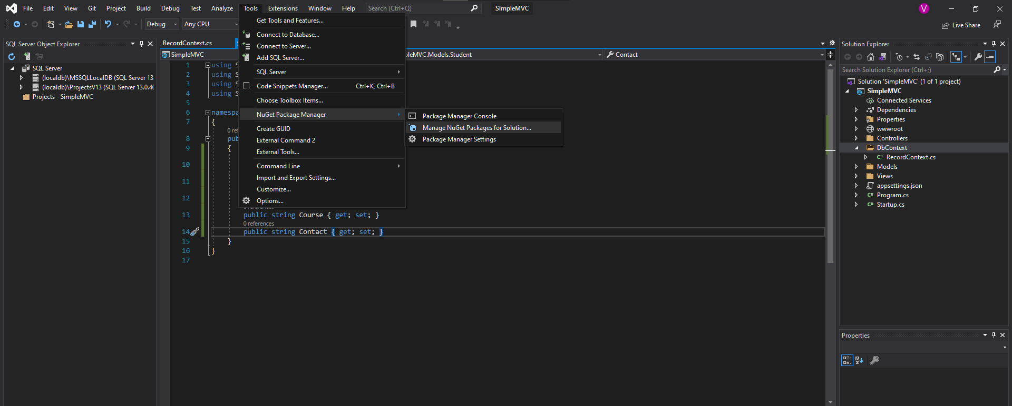The height and width of the screenshot is (406, 1012).
Task: Select Program.cs in Solution Explorer
Action: pyautogui.click(x=892, y=195)
